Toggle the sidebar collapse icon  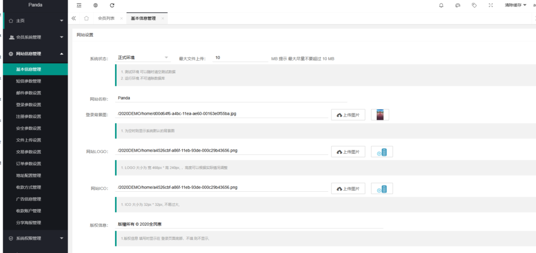tap(79, 5)
